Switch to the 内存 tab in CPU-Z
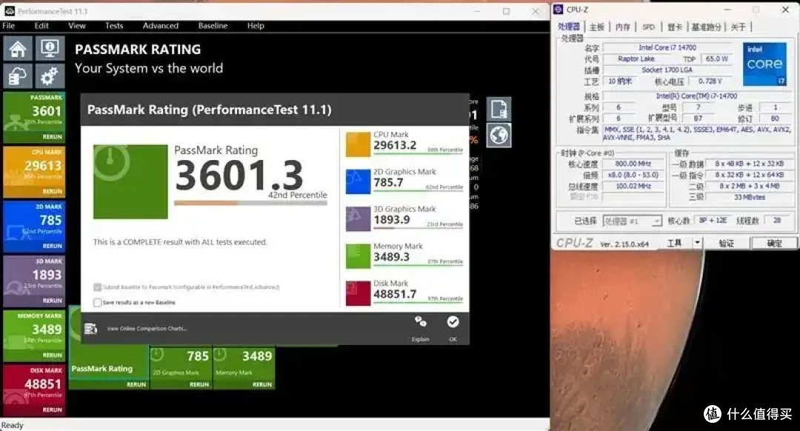The width and height of the screenshot is (800, 431). tap(622, 27)
